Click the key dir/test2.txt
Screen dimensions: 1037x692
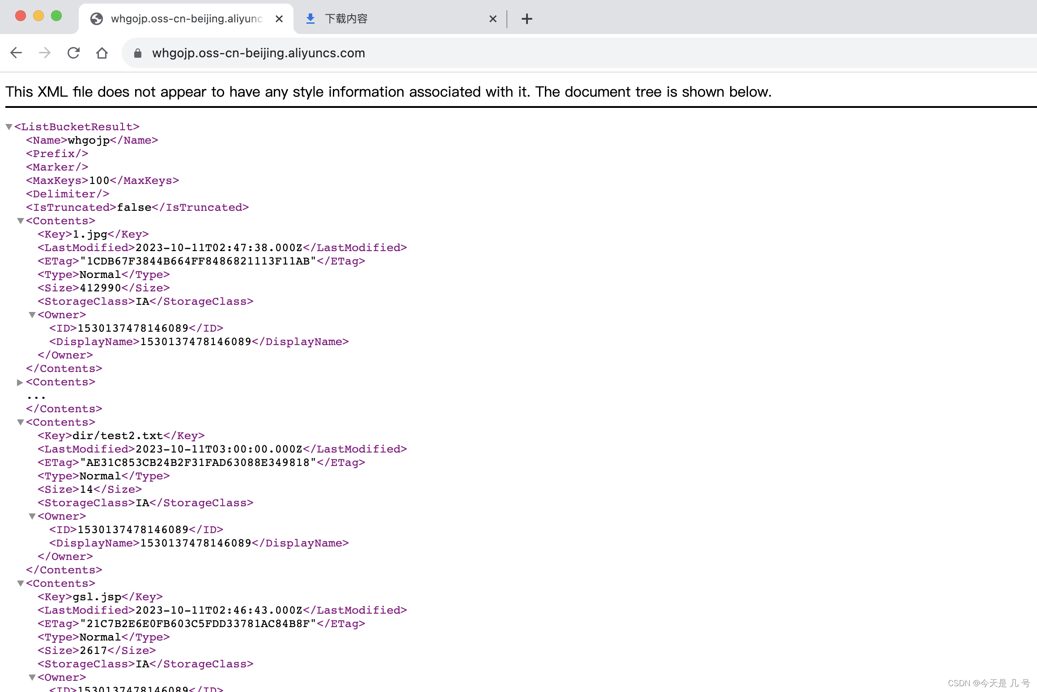(x=118, y=436)
